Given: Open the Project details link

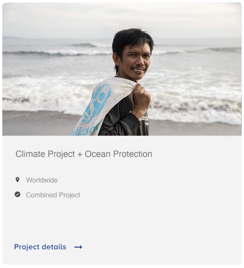Looking at the screenshot, I should point(40,247).
